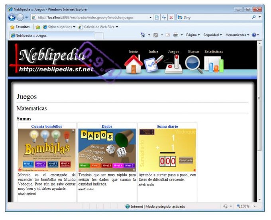Click the Buscar magnifying glass icon
271x220 pixels.
tap(194, 64)
